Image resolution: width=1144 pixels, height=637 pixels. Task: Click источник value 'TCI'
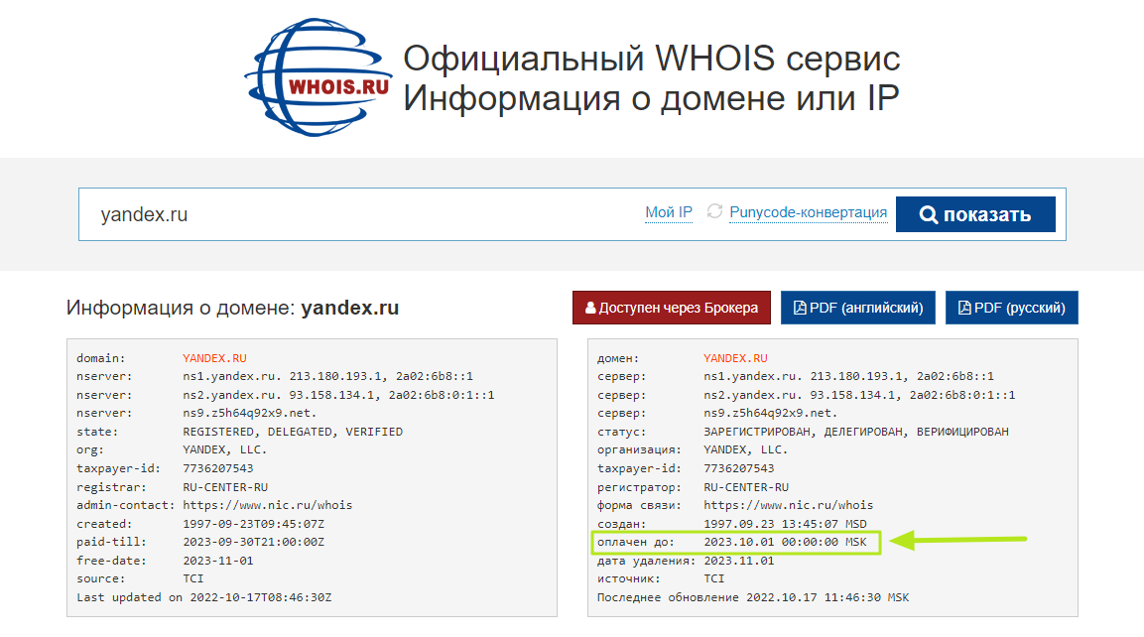click(714, 578)
